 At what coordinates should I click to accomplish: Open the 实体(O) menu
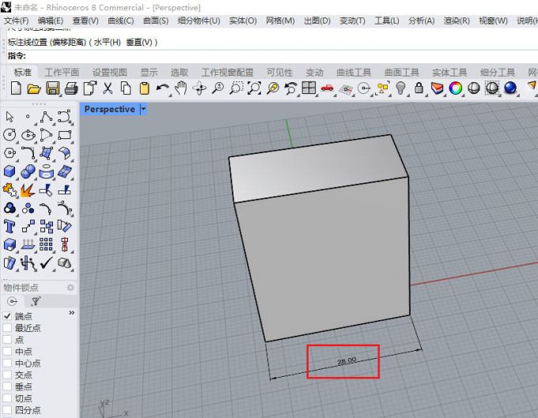pos(243,21)
